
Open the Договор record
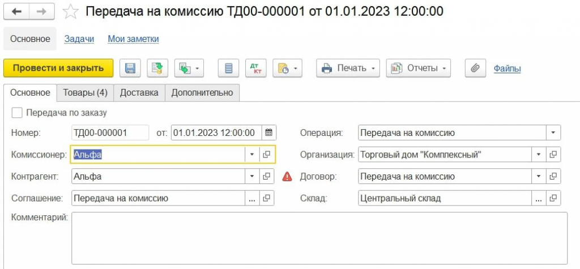pyautogui.click(x=553, y=177)
